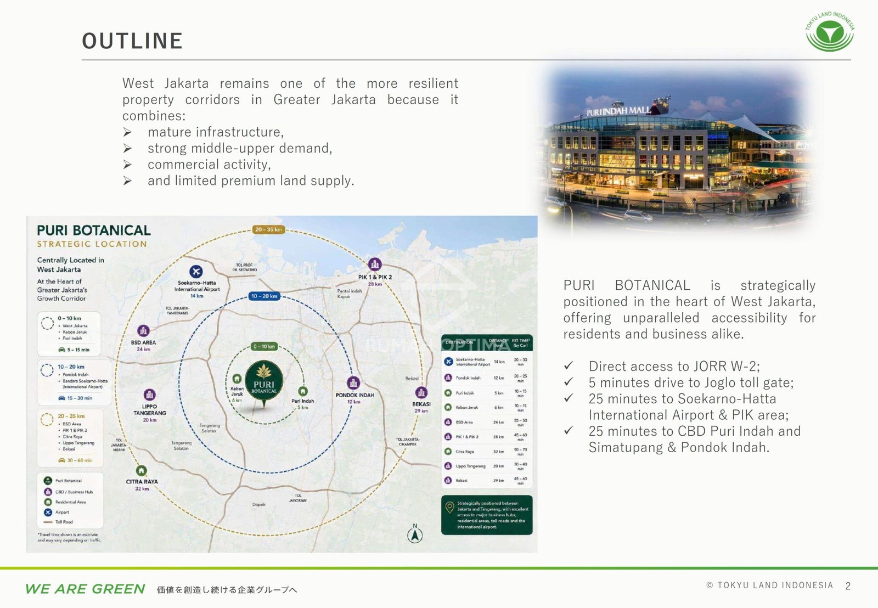Select the PIK 1 & PIK 2 map icon

tap(374, 264)
